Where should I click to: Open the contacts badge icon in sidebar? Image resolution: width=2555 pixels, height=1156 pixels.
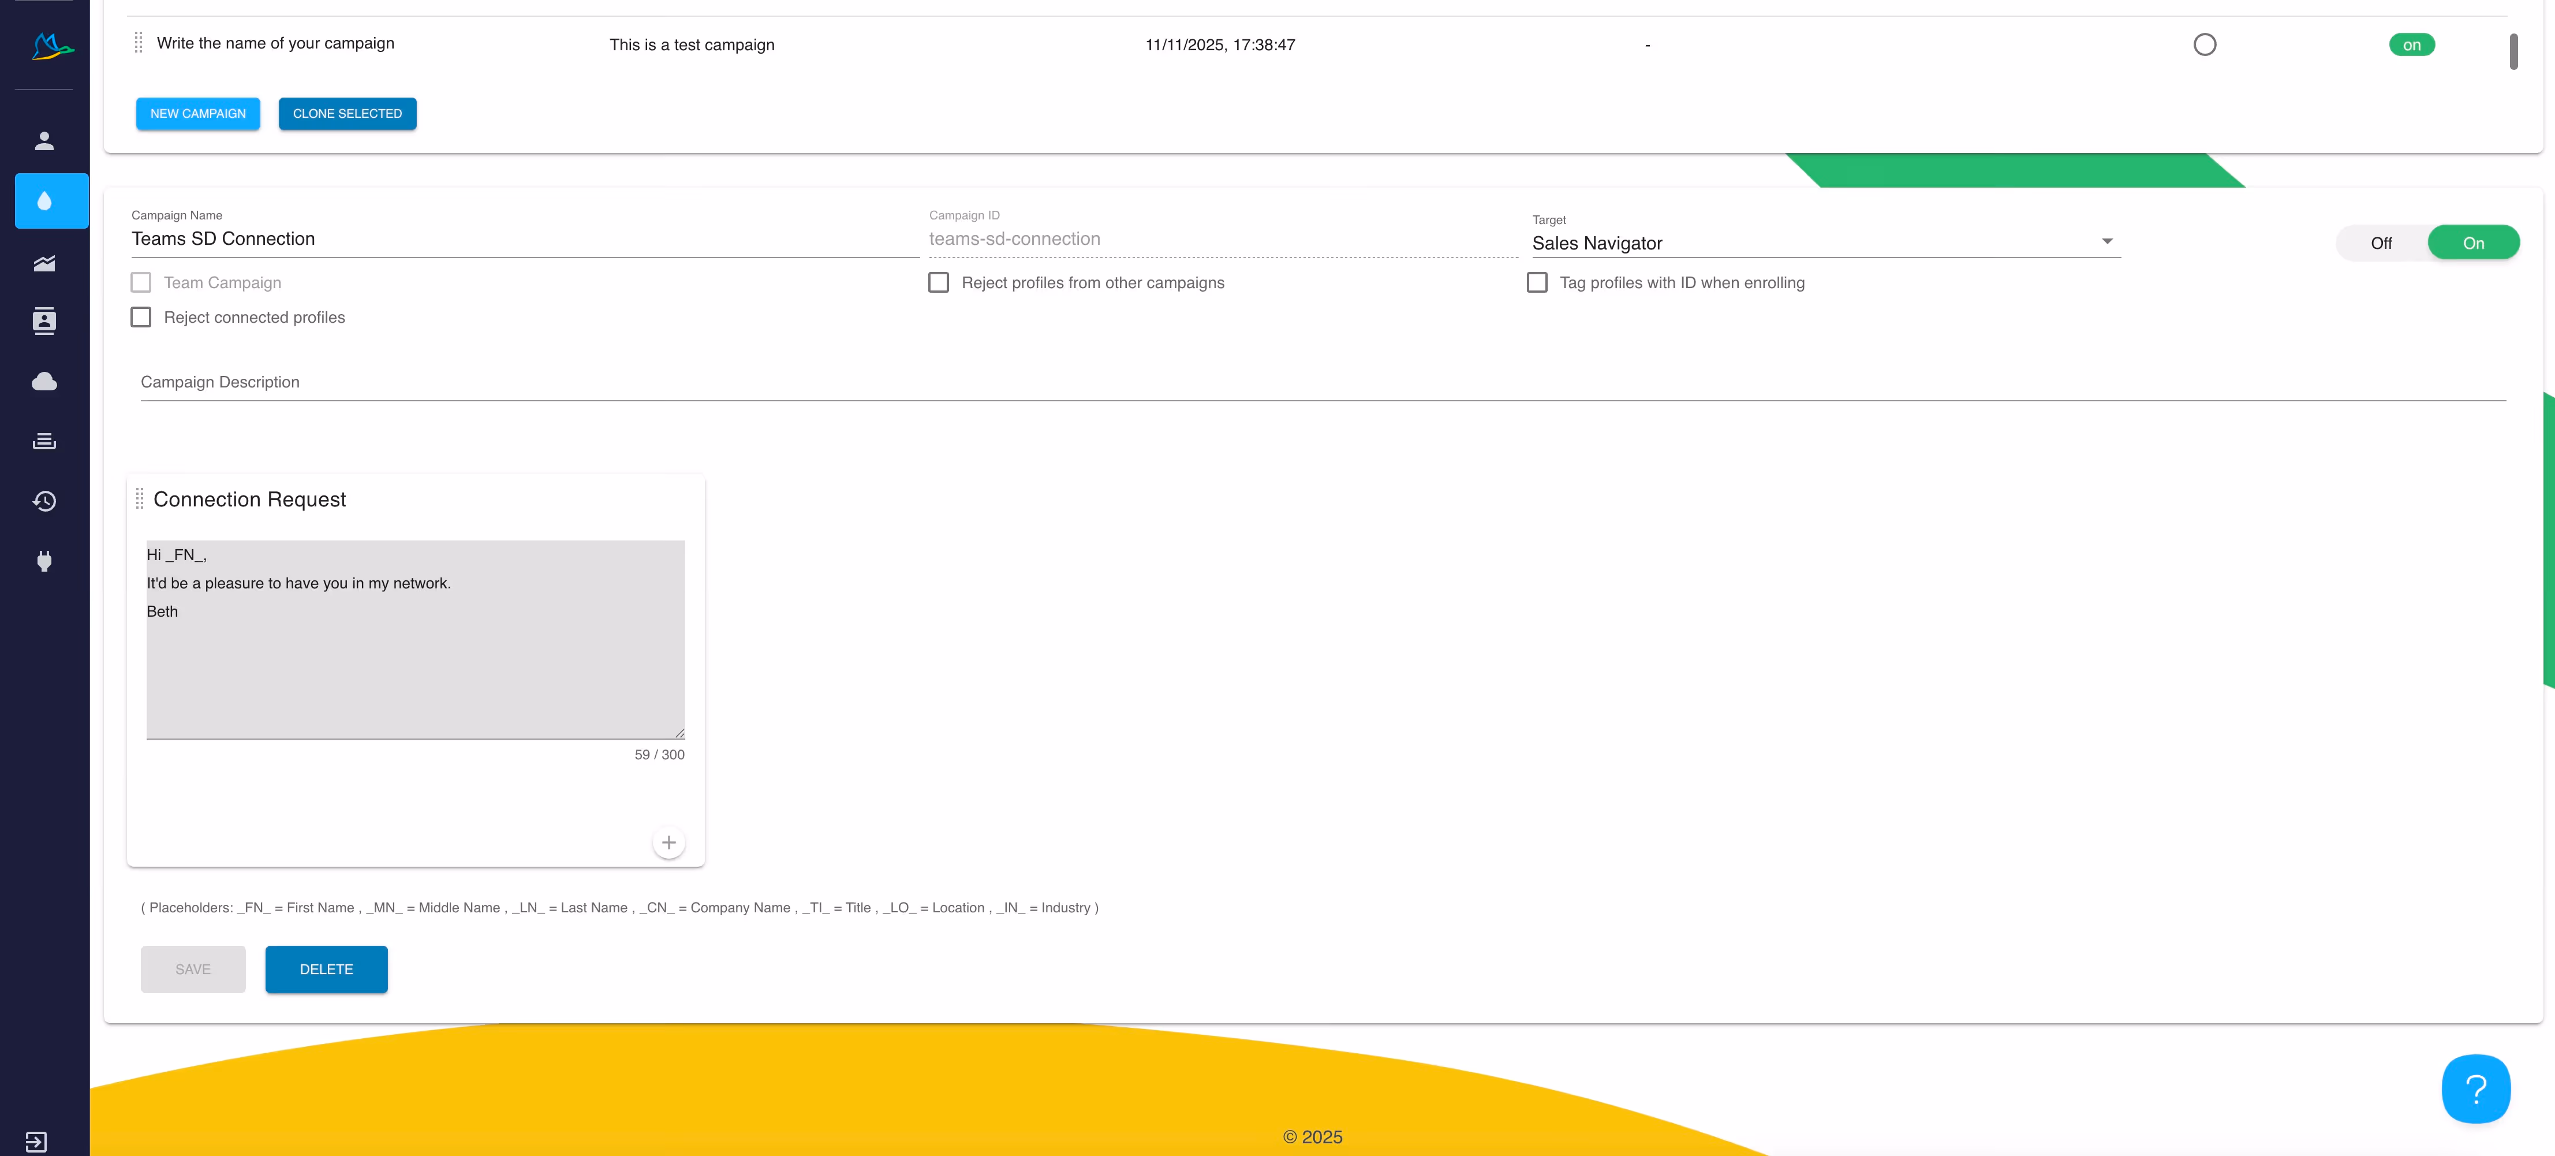point(44,322)
